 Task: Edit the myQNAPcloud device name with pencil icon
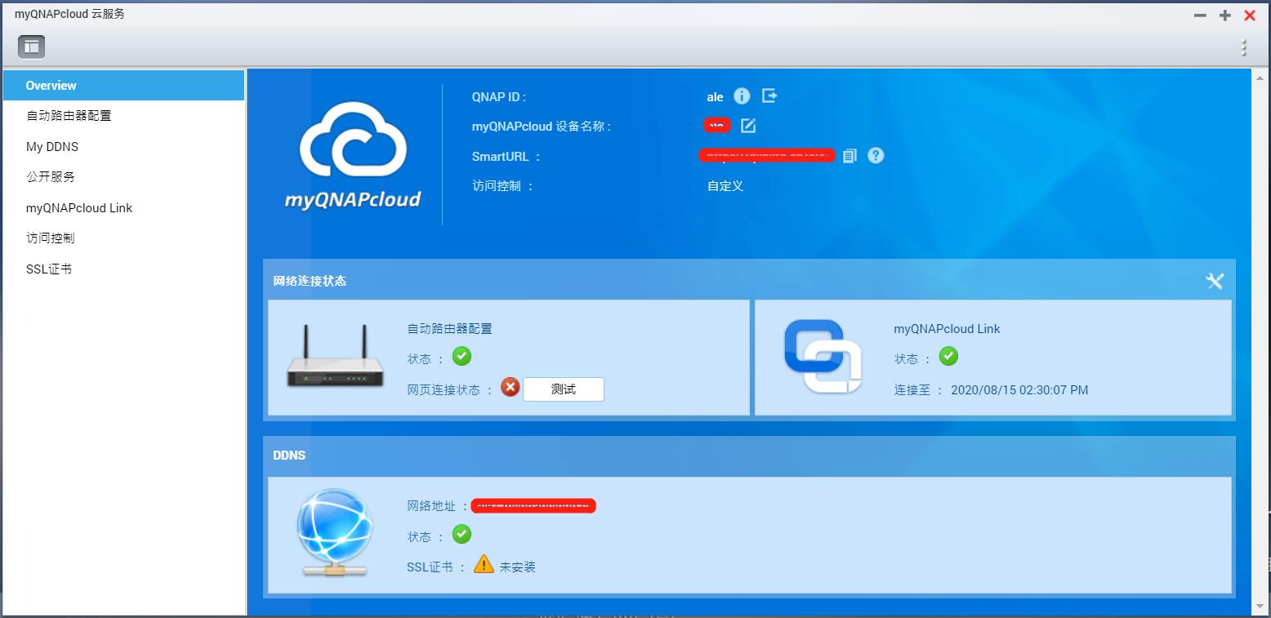click(x=748, y=126)
